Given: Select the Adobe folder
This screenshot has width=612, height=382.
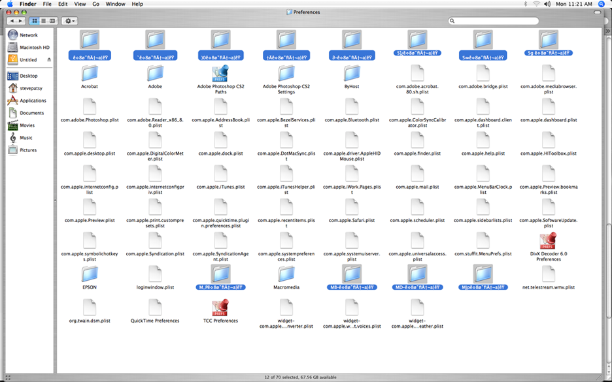Looking at the screenshot, I should pyautogui.click(x=155, y=74).
